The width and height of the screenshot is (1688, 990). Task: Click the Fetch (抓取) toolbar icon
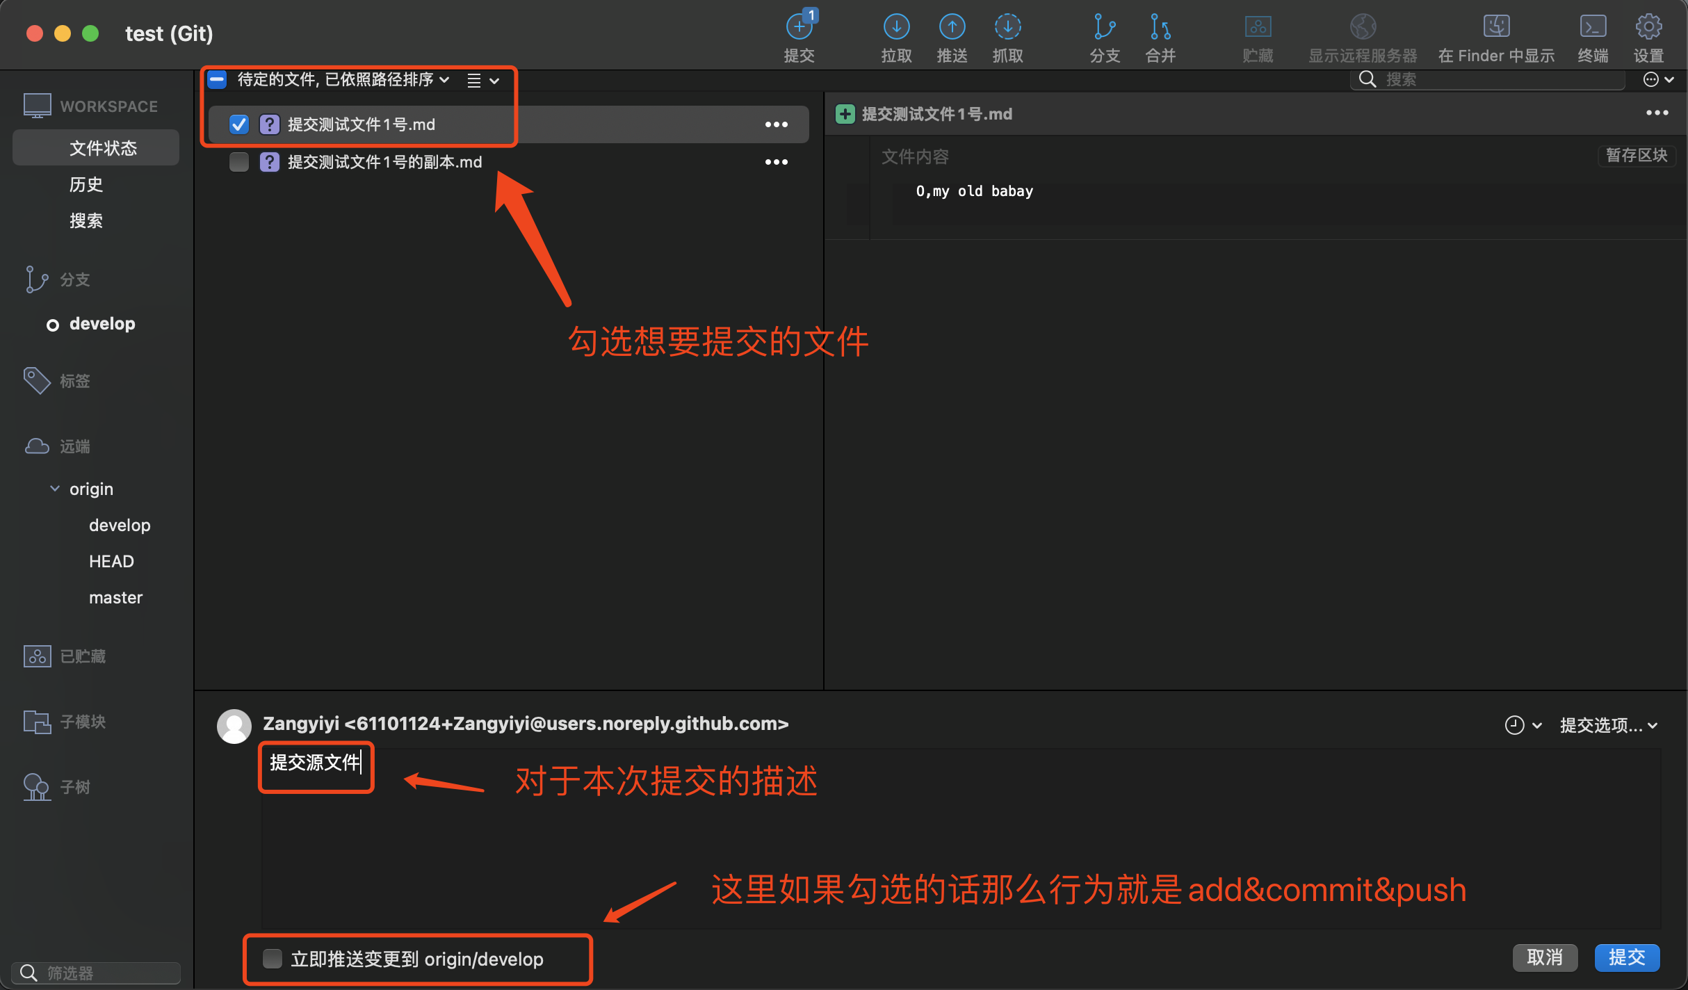1007,28
